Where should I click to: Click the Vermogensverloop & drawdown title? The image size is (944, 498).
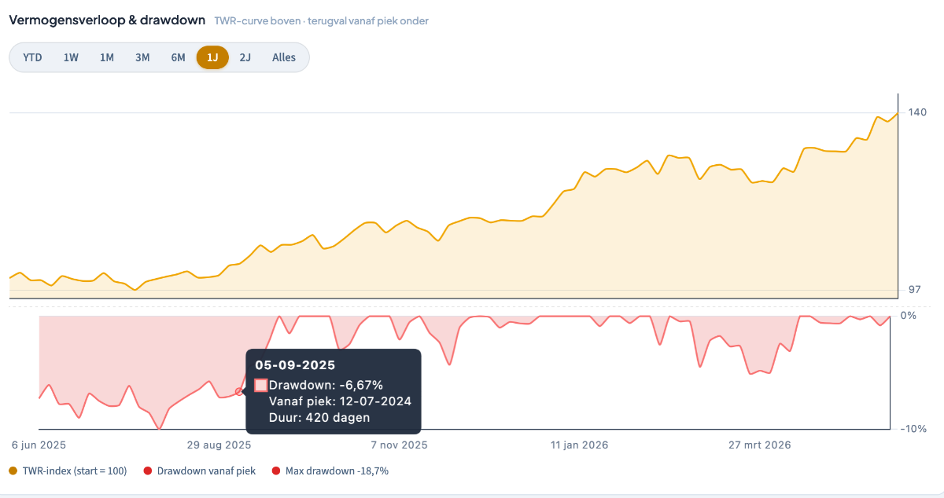pos(107,20)
